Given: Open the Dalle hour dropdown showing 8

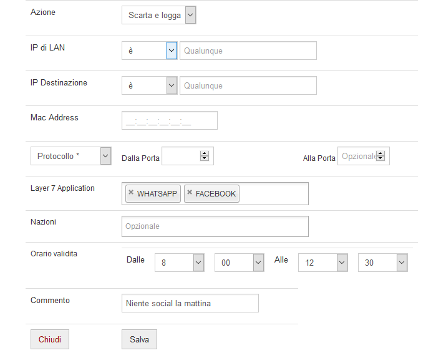Looking at the screenshot, I should pyautogui.click(x=180, y=263).
